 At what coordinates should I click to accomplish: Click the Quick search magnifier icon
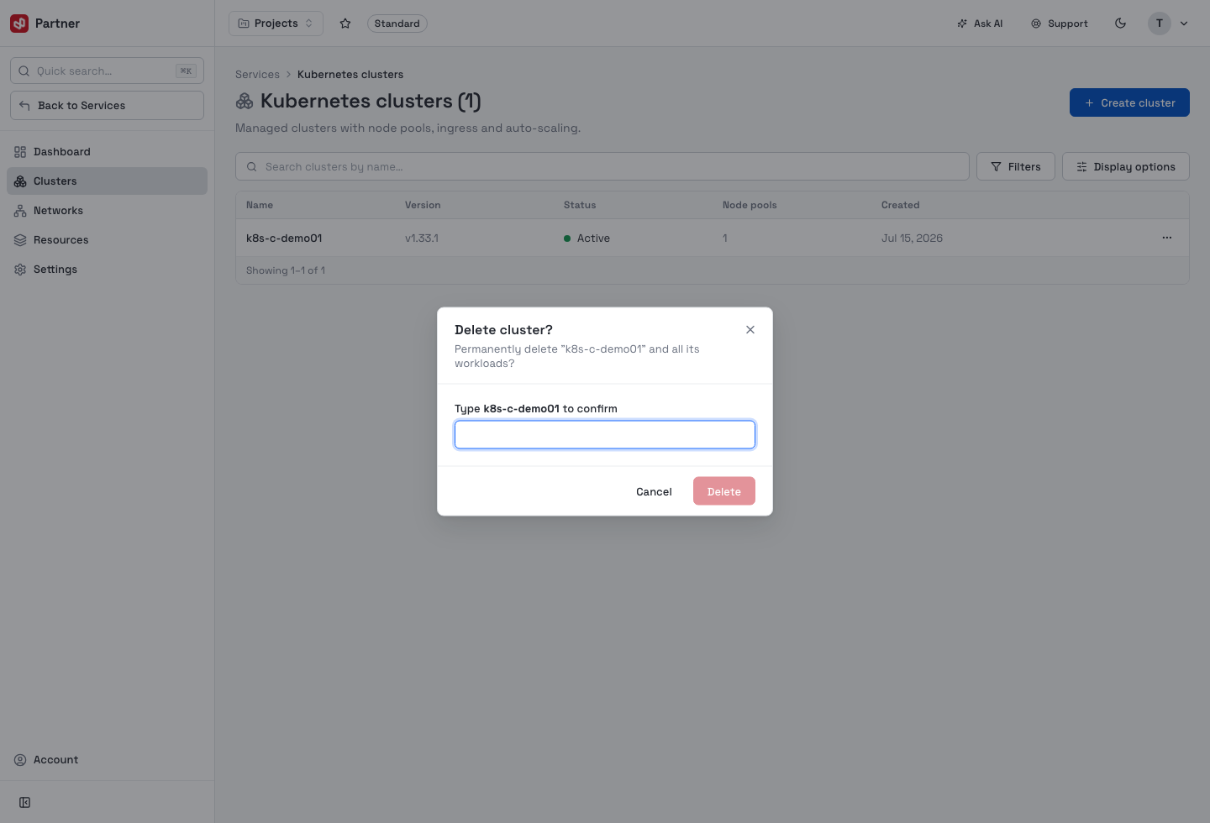point(24,71)
